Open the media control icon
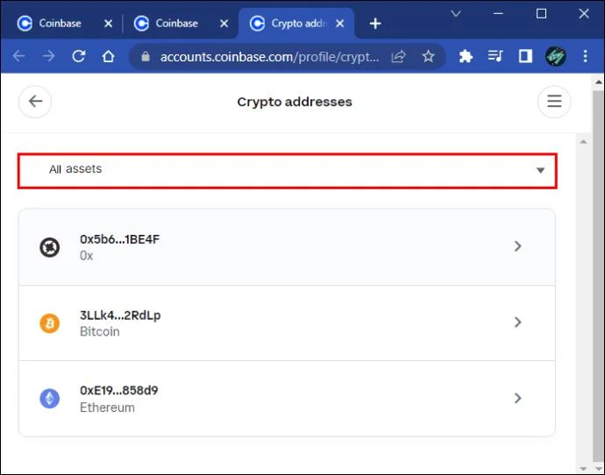 point(495,56)
